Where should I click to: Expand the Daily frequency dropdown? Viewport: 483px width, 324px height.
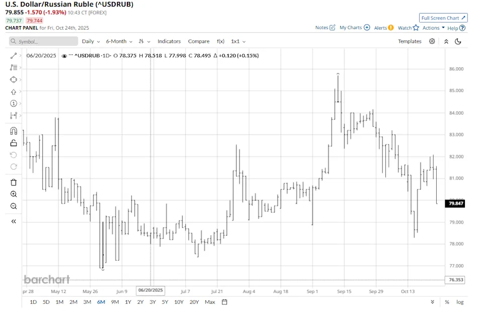click(x=91, y=41)
